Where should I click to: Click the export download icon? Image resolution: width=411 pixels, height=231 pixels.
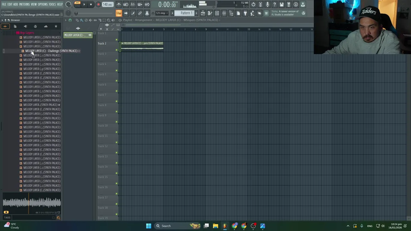[x=303, y=4]
